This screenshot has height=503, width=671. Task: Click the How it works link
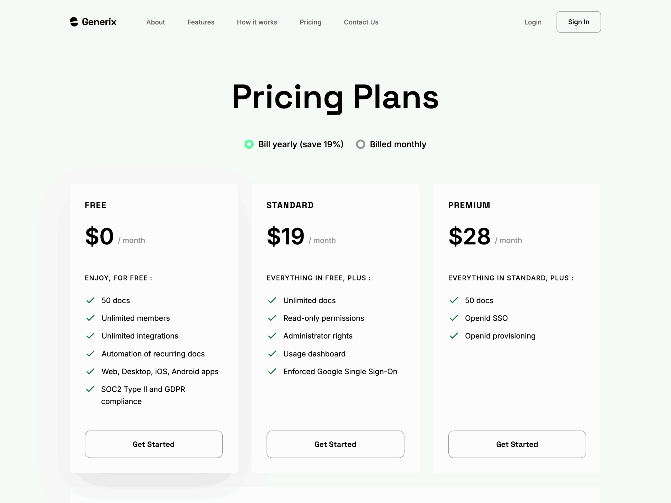pos(257,22)
